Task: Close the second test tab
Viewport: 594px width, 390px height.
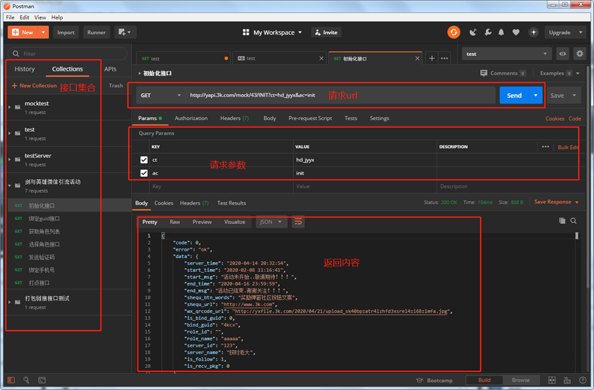Action: point(321,59)
